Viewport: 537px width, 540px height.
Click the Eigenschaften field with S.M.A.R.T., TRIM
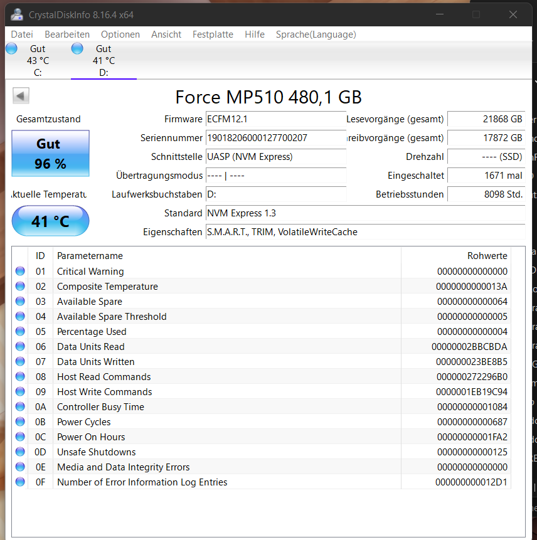pos(366,232)
